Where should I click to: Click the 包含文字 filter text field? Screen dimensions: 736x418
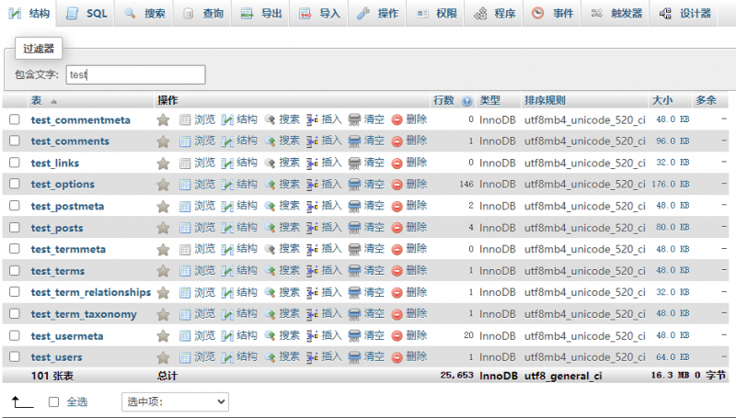coord(135,74)
